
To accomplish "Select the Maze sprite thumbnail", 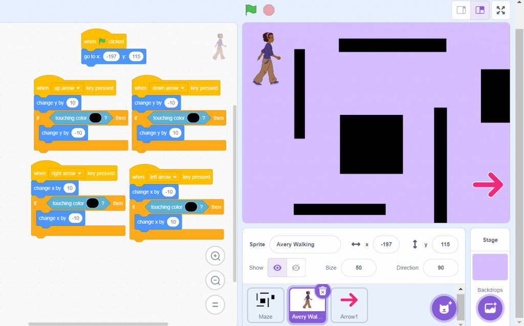I will click(266, 305).
